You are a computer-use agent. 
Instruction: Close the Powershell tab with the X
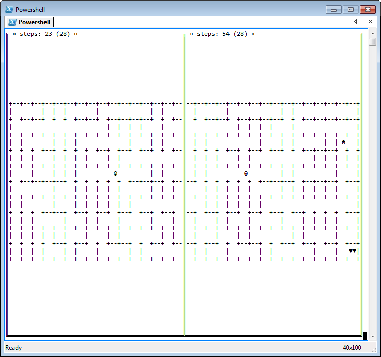tap(371, 21)
